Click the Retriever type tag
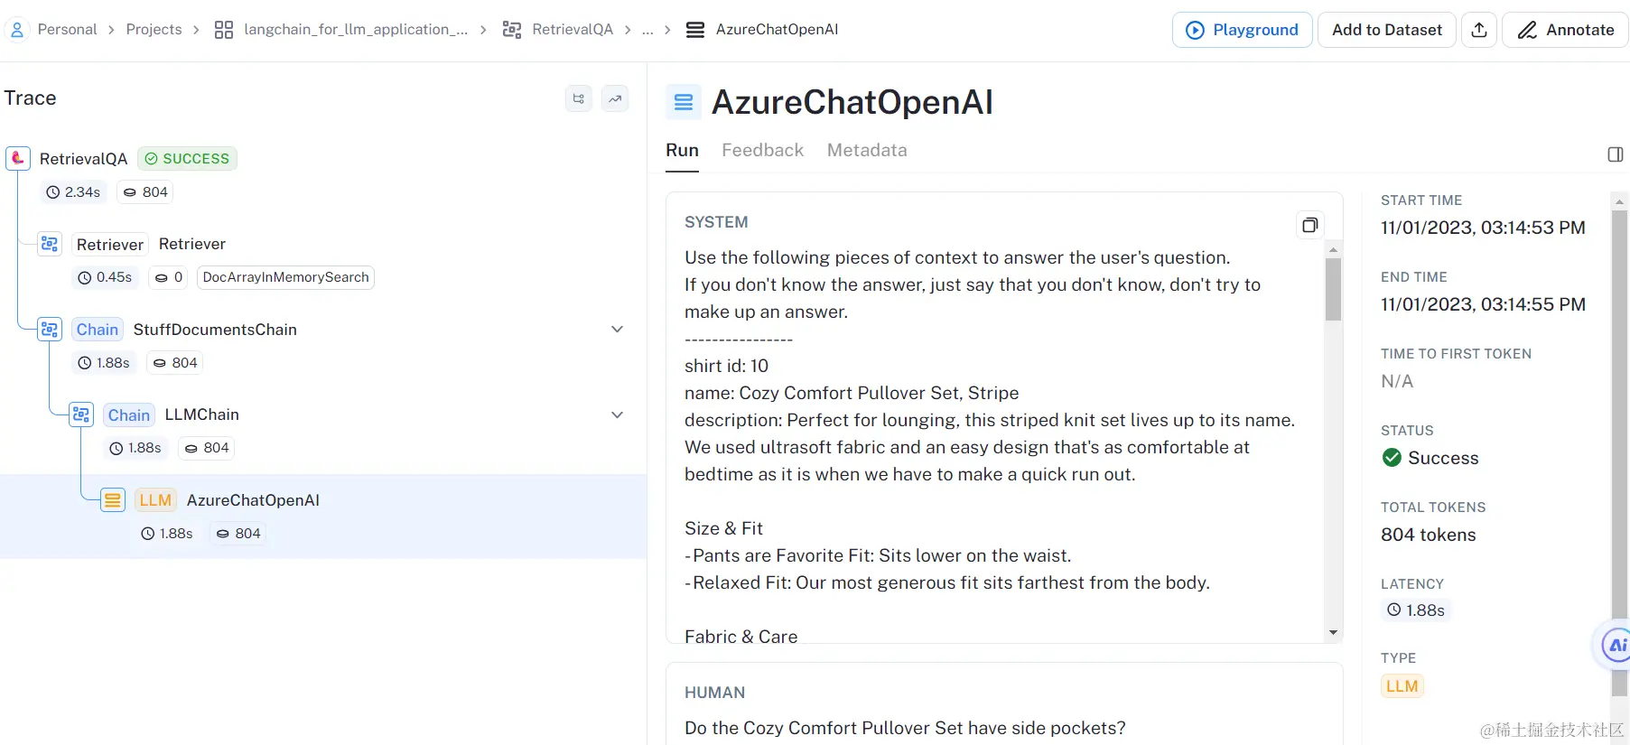 [x=110, y=245]
